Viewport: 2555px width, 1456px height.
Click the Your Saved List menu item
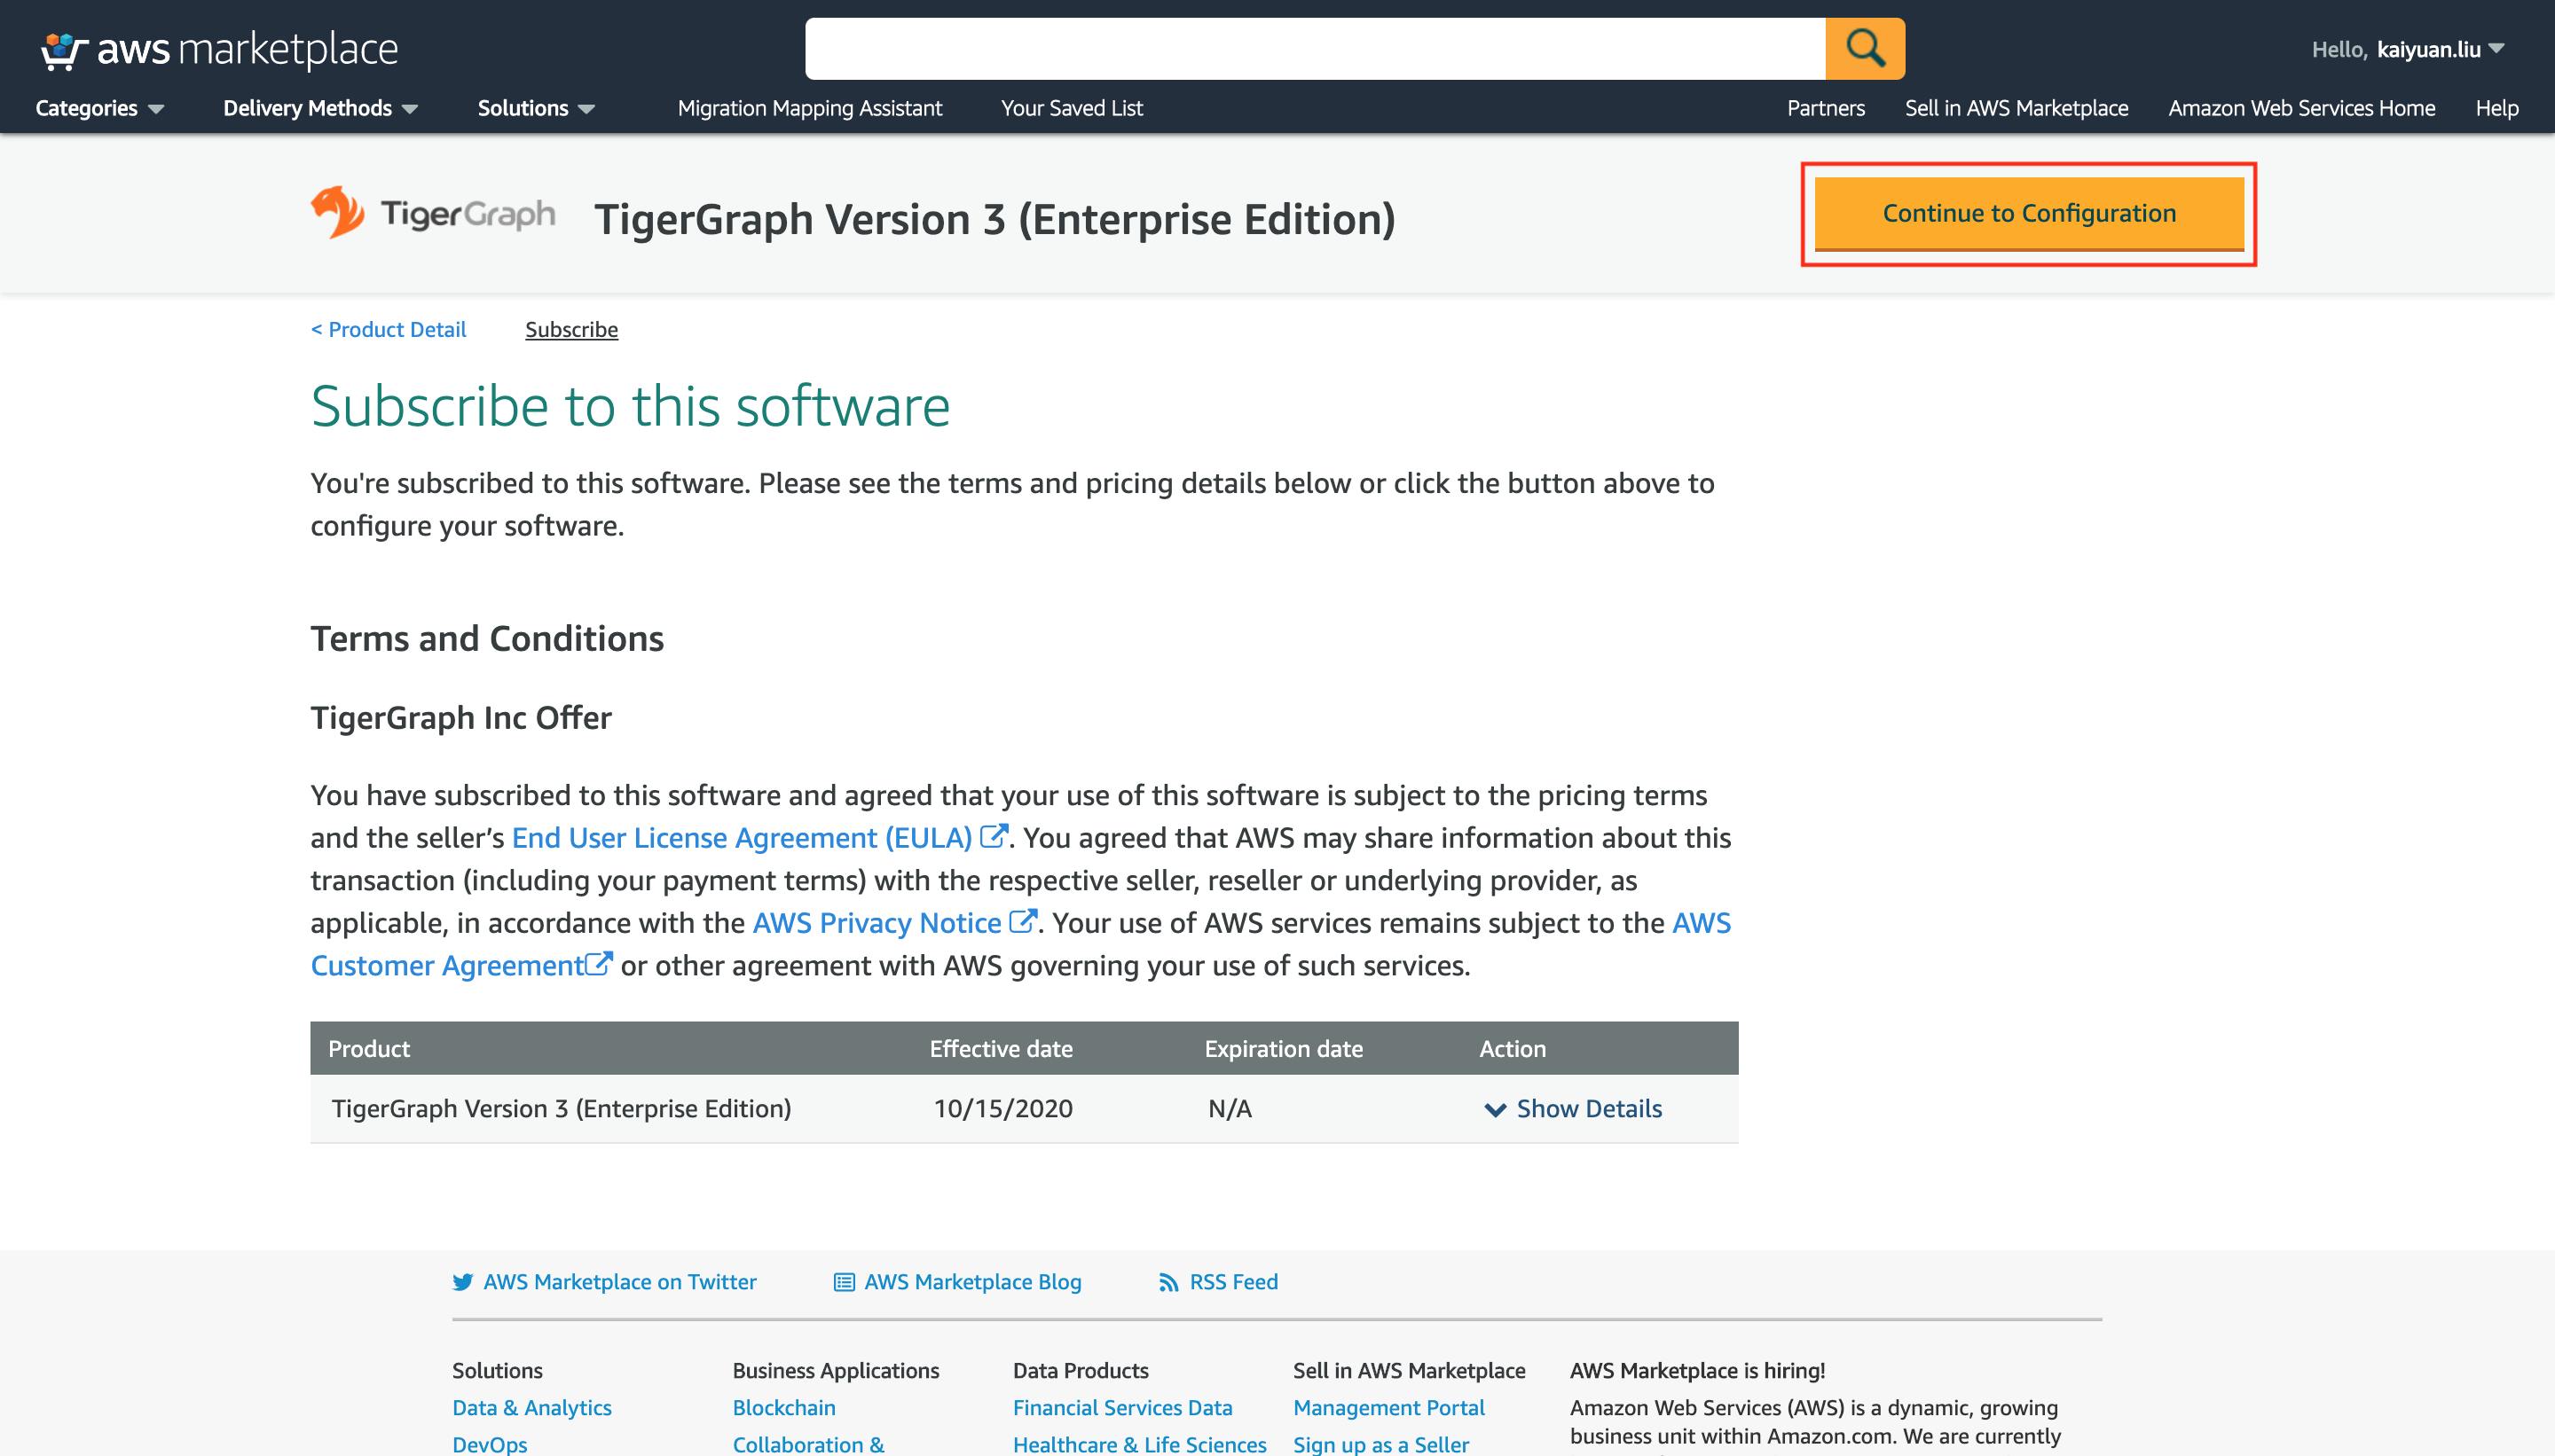point(1074,107)
